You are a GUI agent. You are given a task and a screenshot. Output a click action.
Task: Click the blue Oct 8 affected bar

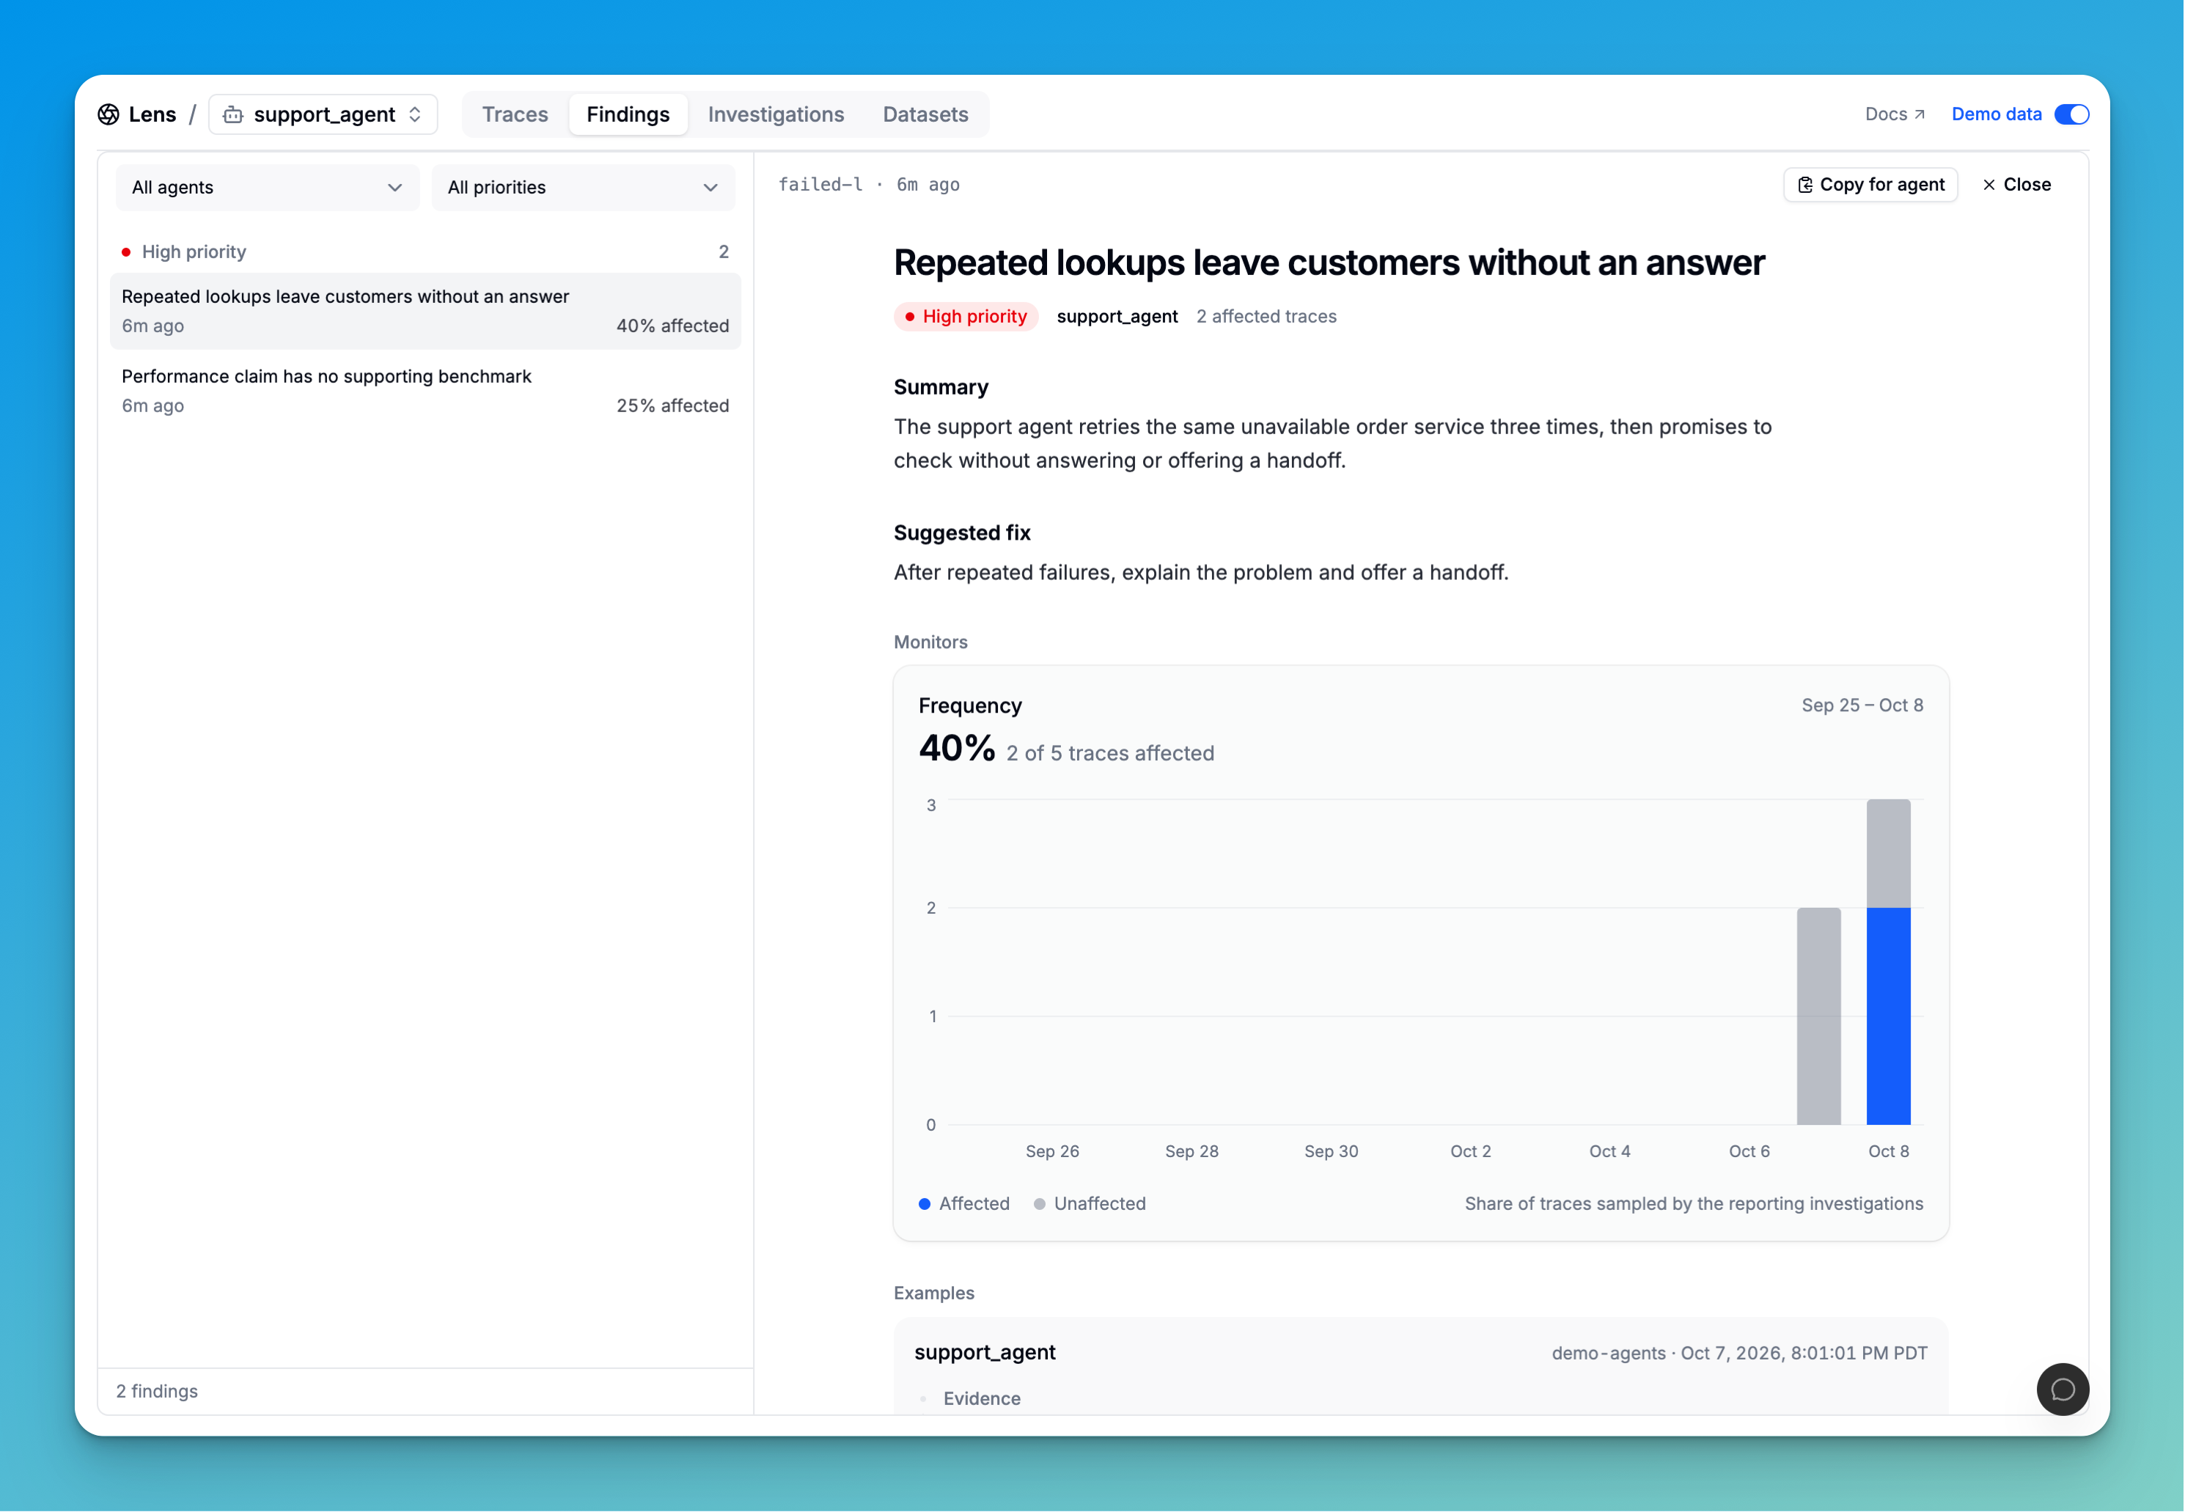(1887, 1016)
